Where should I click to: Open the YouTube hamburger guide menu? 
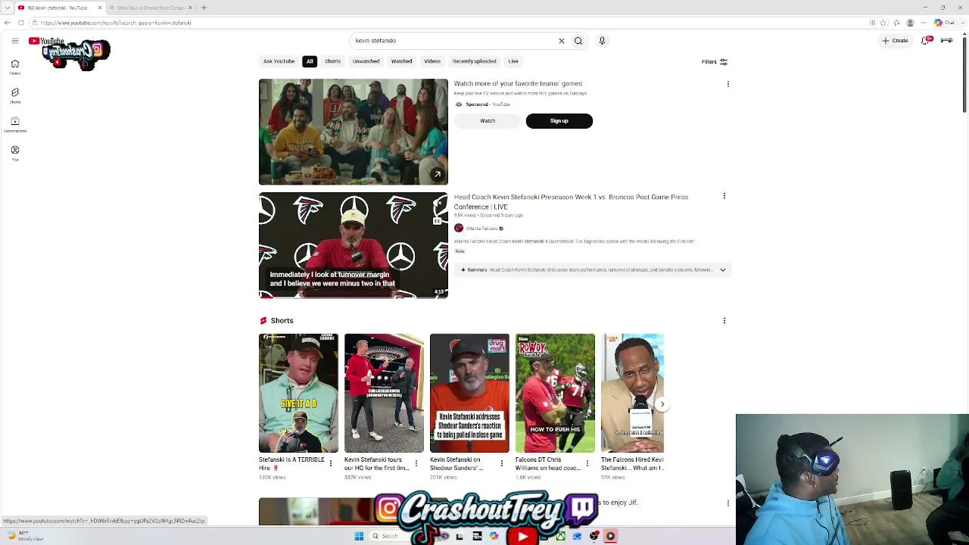click(x=14, y=41)
